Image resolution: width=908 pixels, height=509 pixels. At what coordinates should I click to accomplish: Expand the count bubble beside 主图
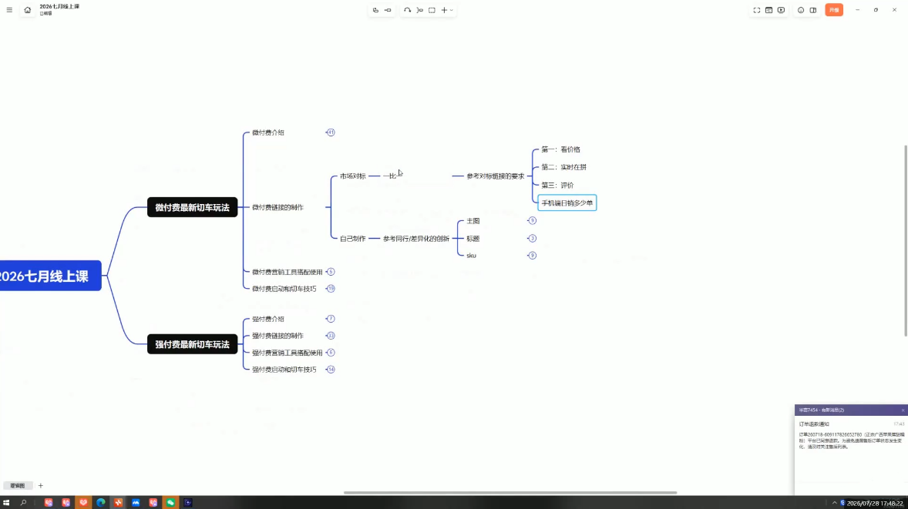(532, 220)
